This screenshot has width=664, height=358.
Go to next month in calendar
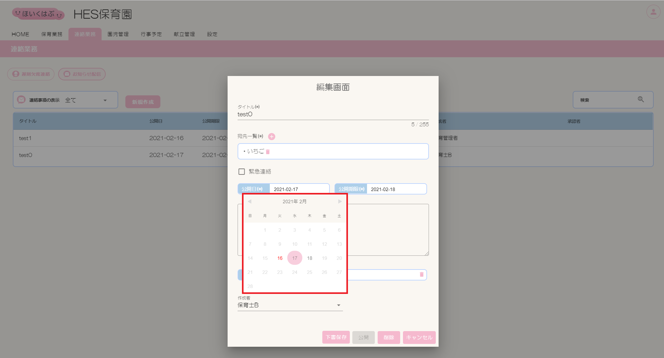pyautogui.click(x=340, y=201)
